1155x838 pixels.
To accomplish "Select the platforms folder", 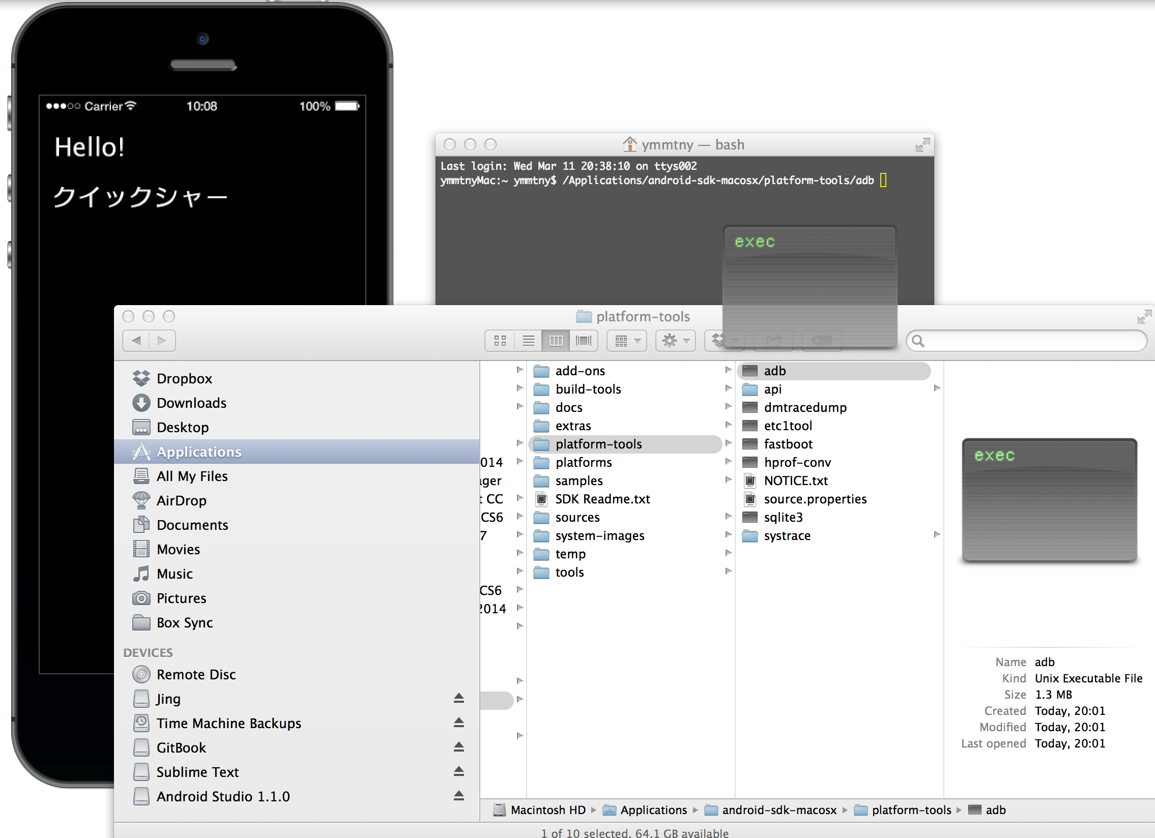I will tap(625, 463).
